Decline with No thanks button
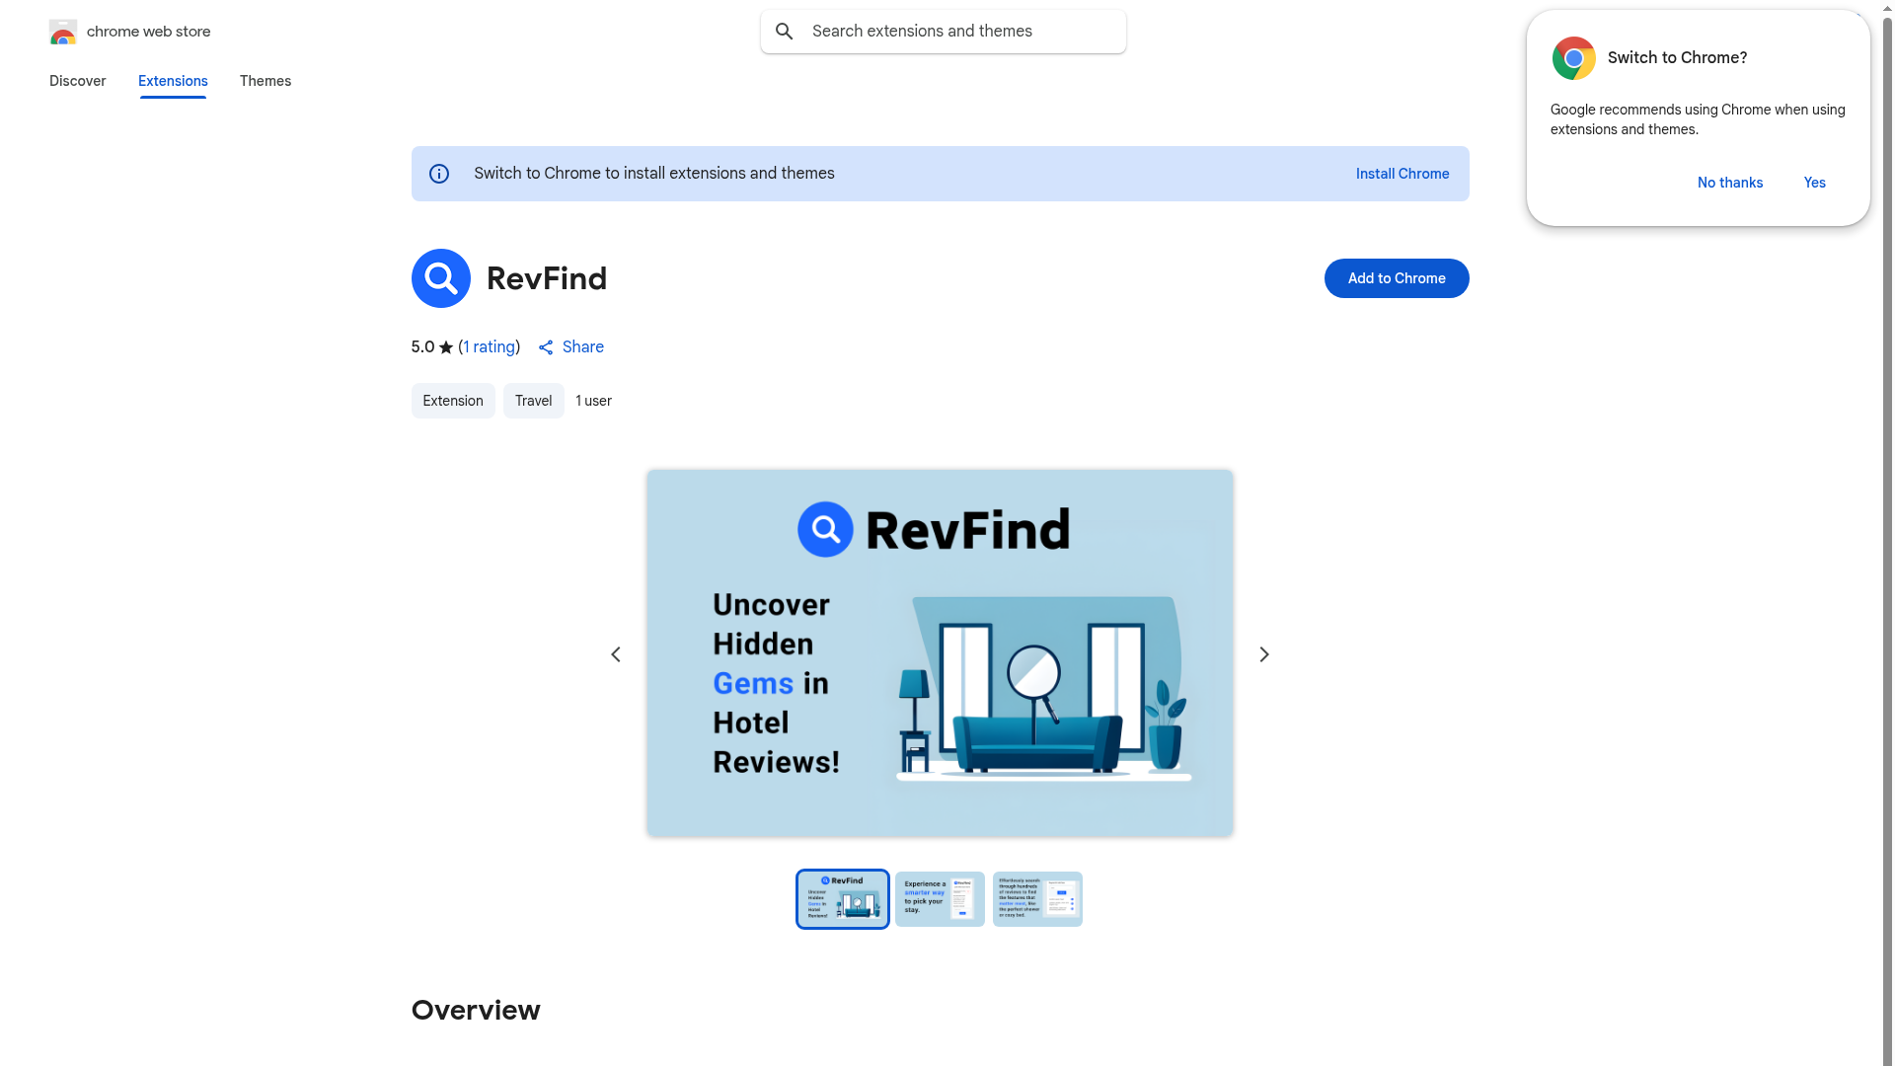 point(1730,183)
